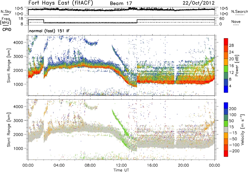This screenshot has height=172, width=248.
Task: Click the 12:00 time axis tick label
Action: tap(121, 165)
